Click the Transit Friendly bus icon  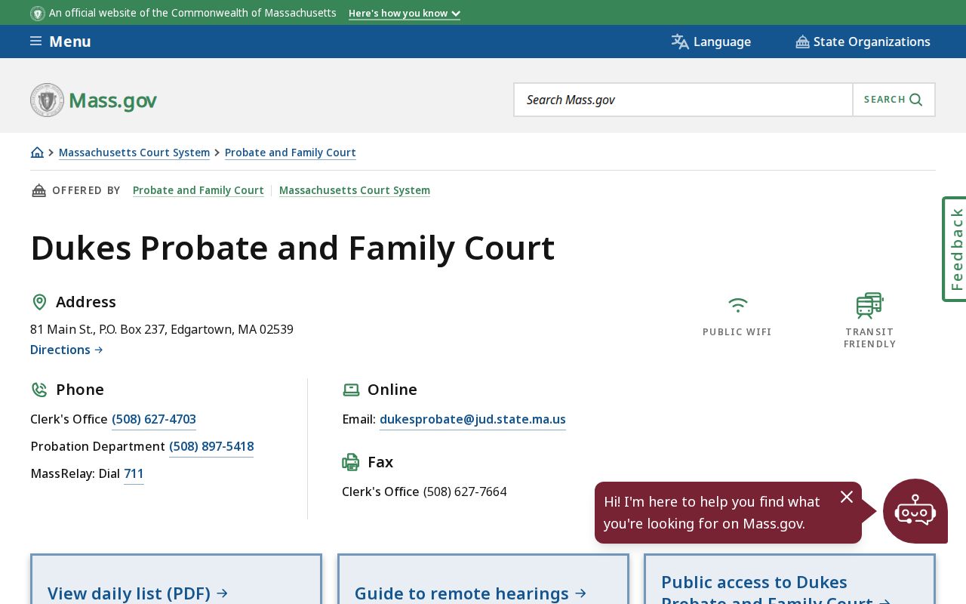[869, 306]
